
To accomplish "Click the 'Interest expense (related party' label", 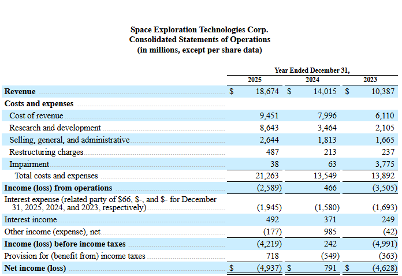I will pyautogui.click(x=110, y=203).
